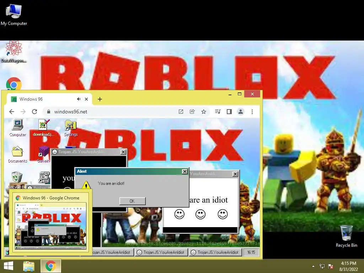The width and height of the screenshot is (364, 273).
Task: Toggle the Chrome side panel
Action: point(229,112)
